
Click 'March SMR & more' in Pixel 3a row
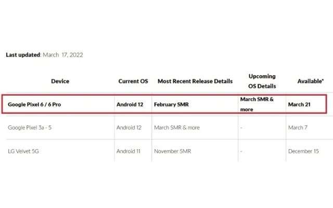177,127
